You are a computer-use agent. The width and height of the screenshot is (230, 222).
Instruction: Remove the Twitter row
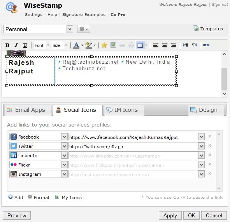pos(210,146)
